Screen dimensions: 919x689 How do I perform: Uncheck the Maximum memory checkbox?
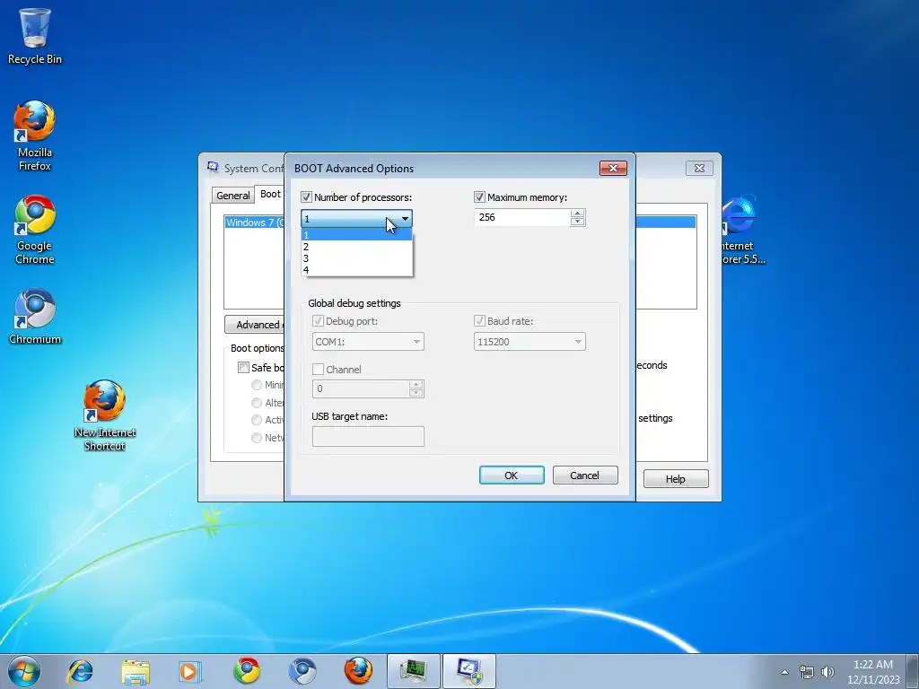pyautogui.click(x=479, y=196)
